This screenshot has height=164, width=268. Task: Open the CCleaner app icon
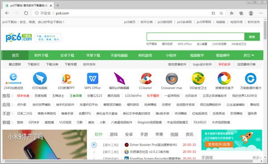click(x=146, y=79)
